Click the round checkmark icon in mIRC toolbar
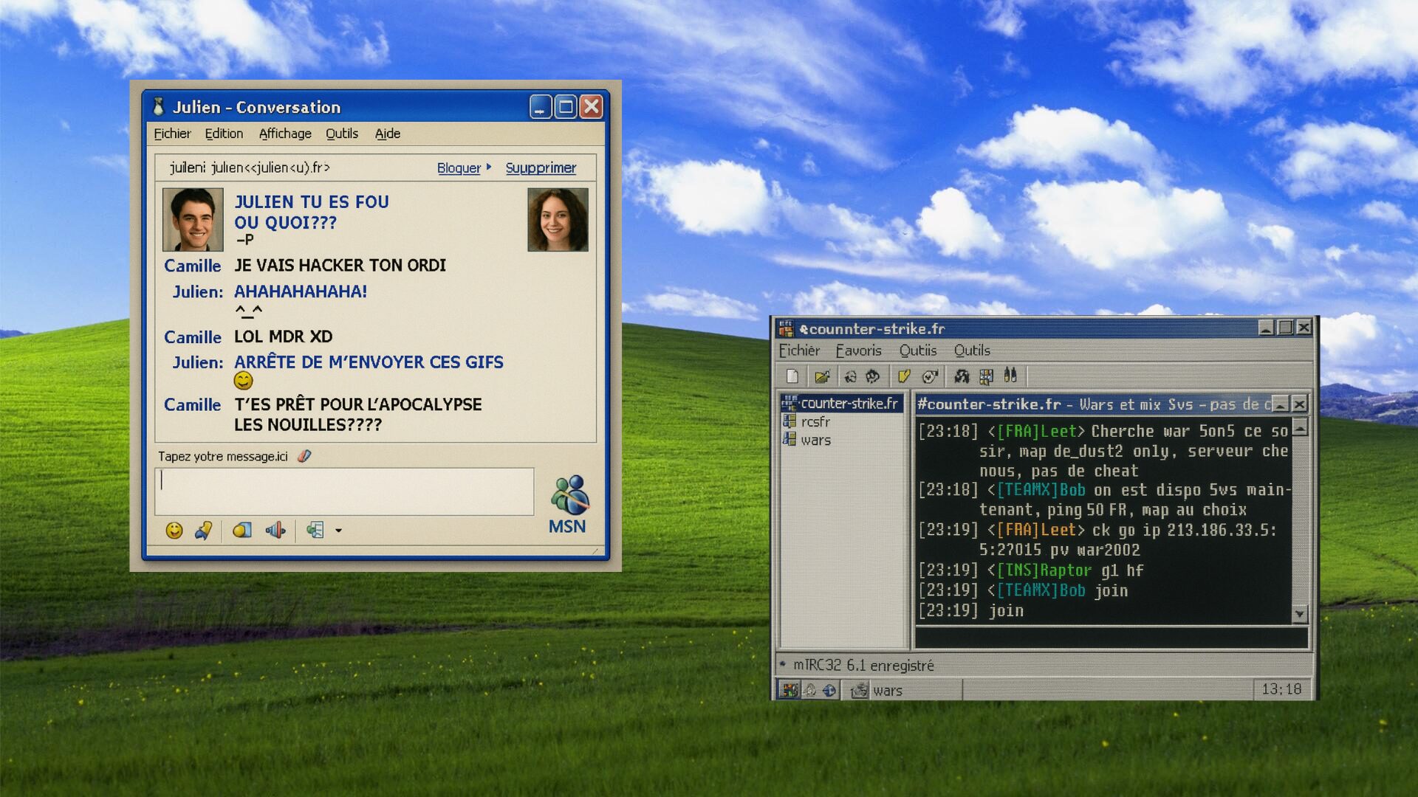 tap(930, 376)
